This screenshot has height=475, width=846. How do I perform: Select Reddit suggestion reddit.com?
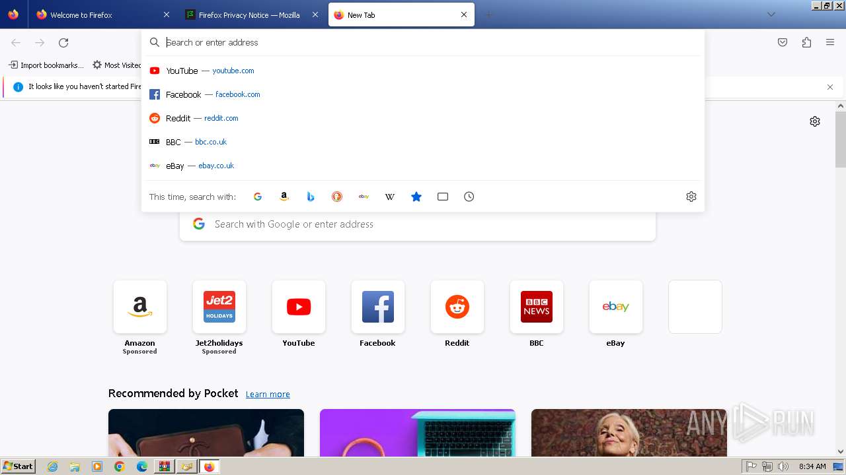tap(423, 118)
